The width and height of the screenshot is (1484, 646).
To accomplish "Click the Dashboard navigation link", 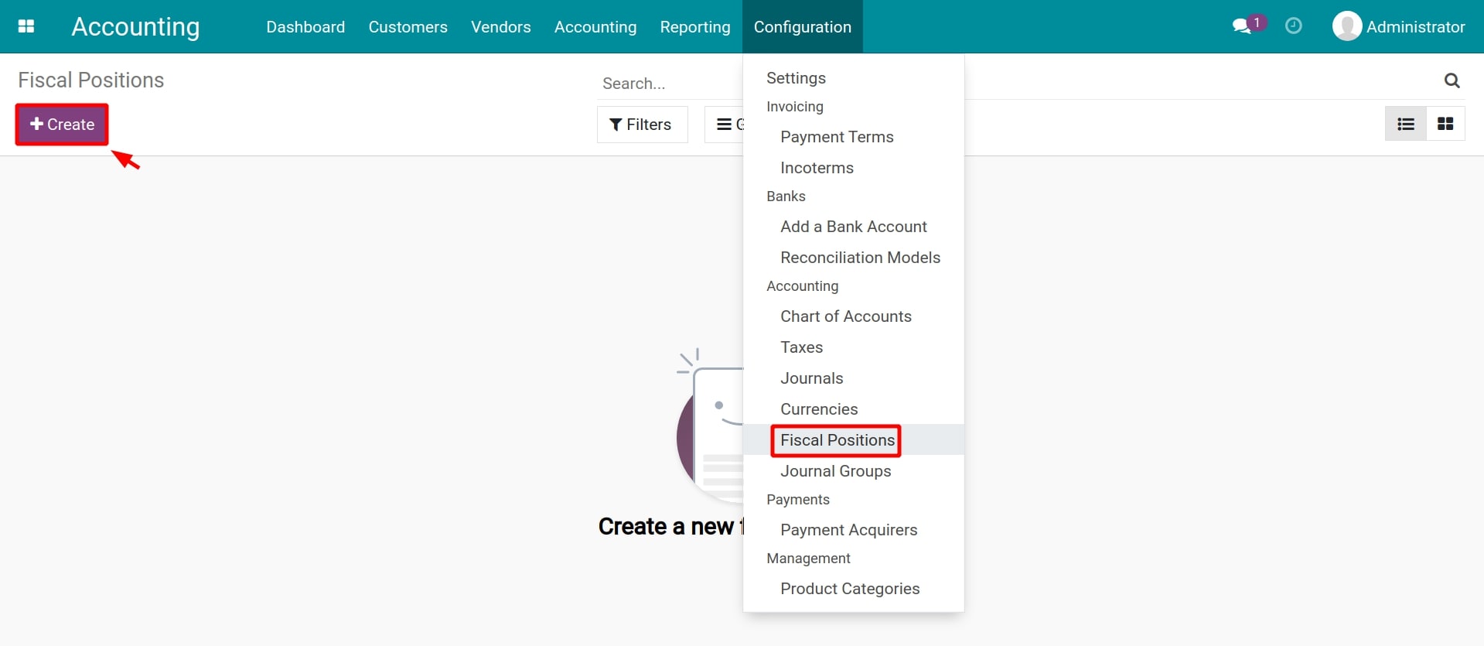I will pos(305,27).
